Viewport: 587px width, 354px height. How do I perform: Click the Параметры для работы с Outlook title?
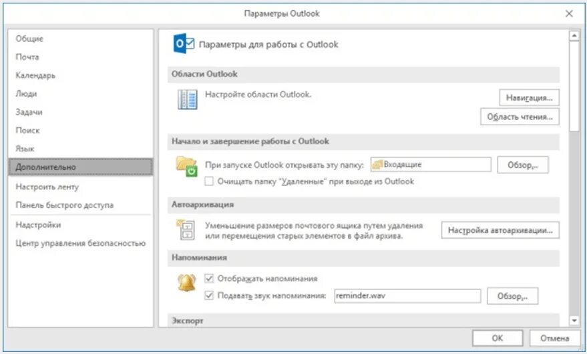click(x=268, y=45)
